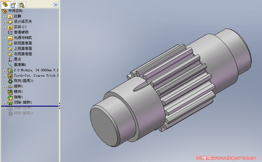Click the 右视基准面 plane icon
262x162 pixels.
pos(10,54)
